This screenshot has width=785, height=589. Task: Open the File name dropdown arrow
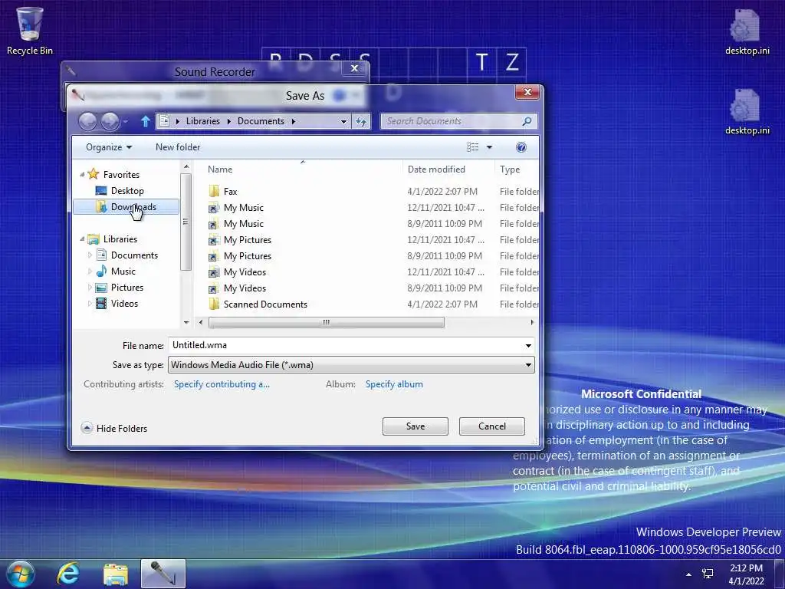[528, 346]
